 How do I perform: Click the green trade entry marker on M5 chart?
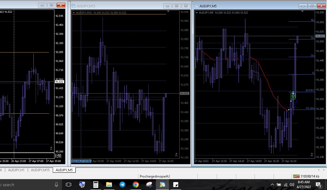tap(293, 96)
